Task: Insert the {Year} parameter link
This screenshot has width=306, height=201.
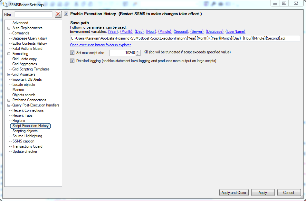Action: (113, 32)
